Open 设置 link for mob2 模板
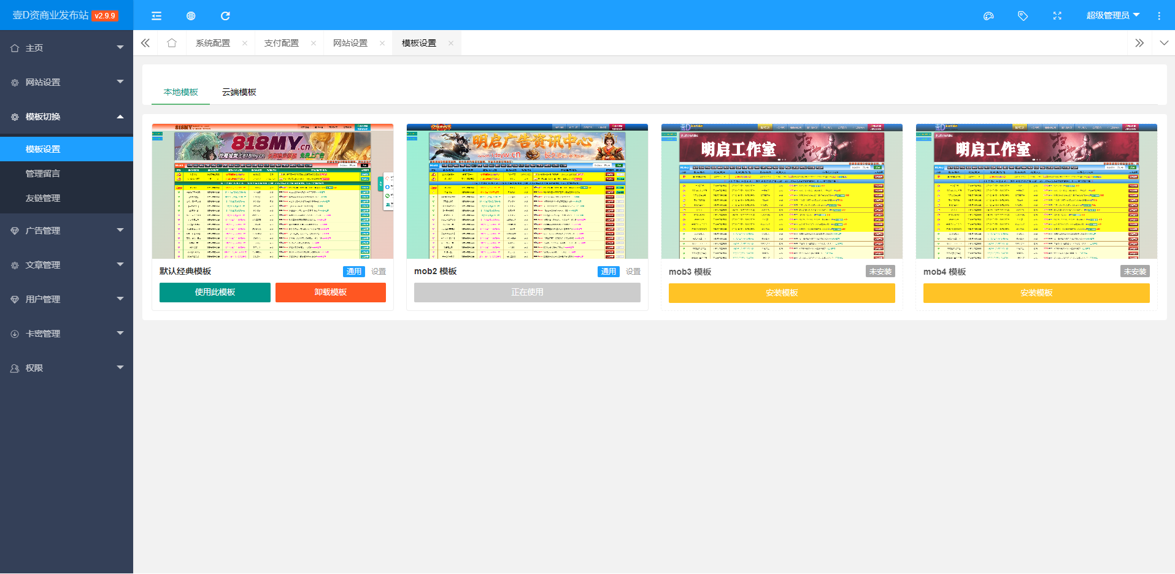The width and height of the screenshot is (1175, 574). [633, 272]
